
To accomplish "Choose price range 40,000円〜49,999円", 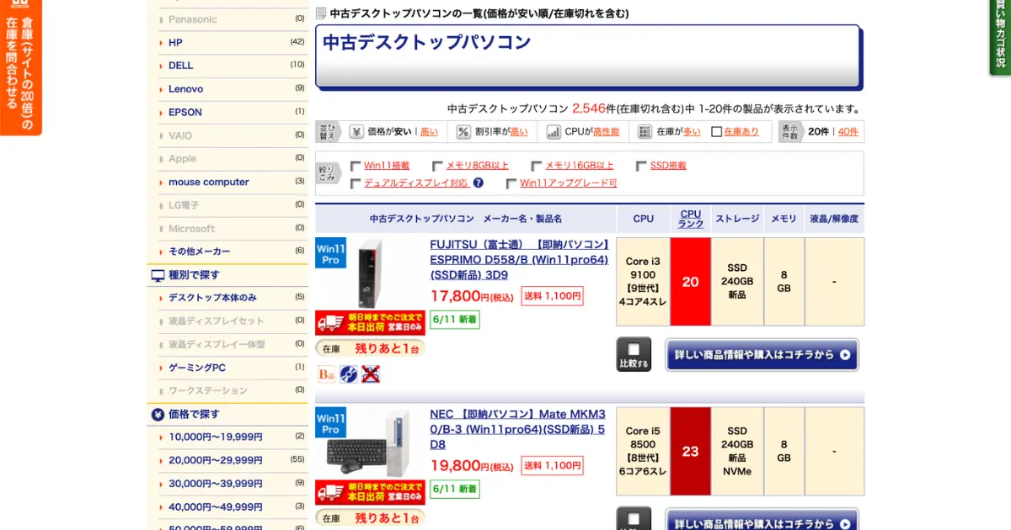I will [x=216, y=507].
